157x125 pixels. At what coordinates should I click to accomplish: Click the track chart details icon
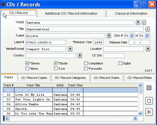(x=149, y=88)
